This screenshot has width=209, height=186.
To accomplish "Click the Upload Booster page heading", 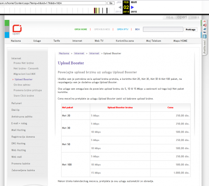I will 71,63.
